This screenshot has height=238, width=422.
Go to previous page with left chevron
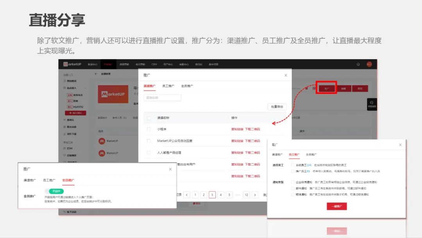(187, 195)
